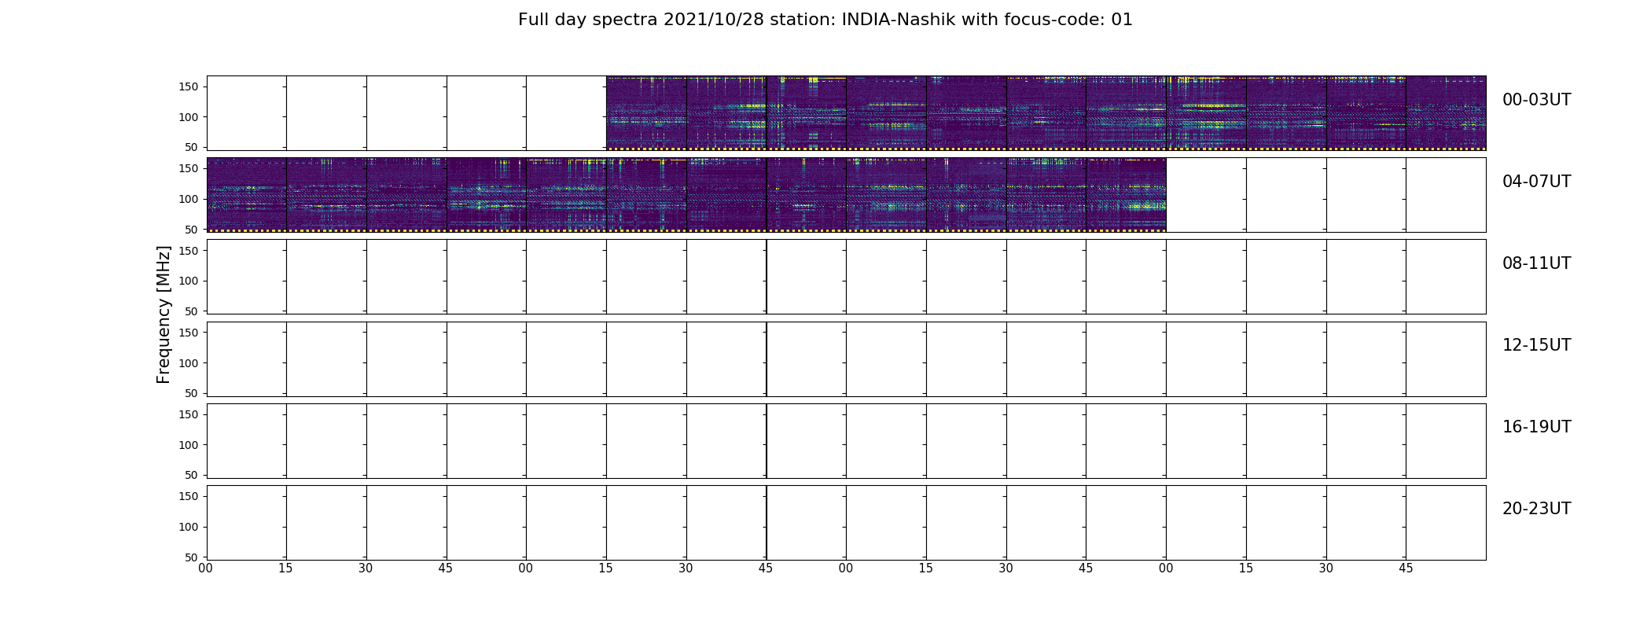Click the 150 tick of the 08-11UT row
Image resolution: width=1651 pixels, height=629 pixels.
pos(188,250)
